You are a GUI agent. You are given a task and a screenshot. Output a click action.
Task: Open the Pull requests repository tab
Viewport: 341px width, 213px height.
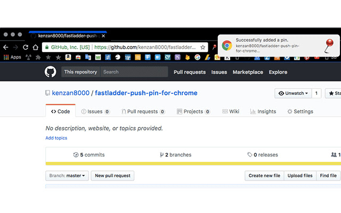(143, 111)
